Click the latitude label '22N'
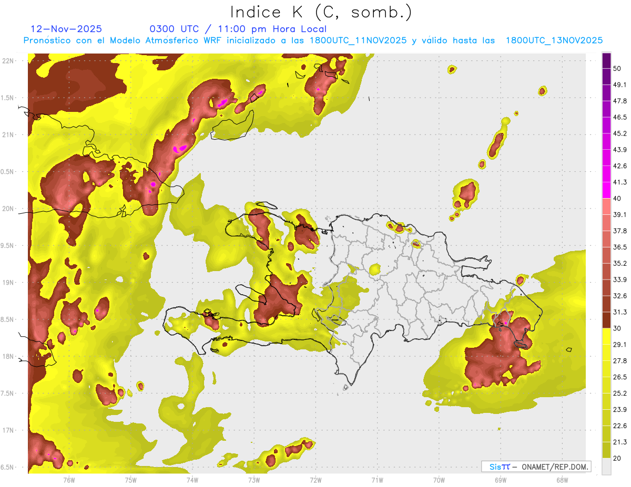 click(x=8, y=60)
